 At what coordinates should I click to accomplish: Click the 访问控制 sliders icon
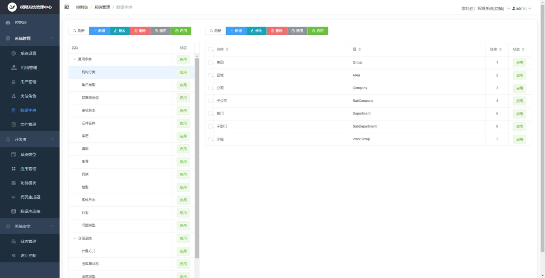[x=14, y=256]
